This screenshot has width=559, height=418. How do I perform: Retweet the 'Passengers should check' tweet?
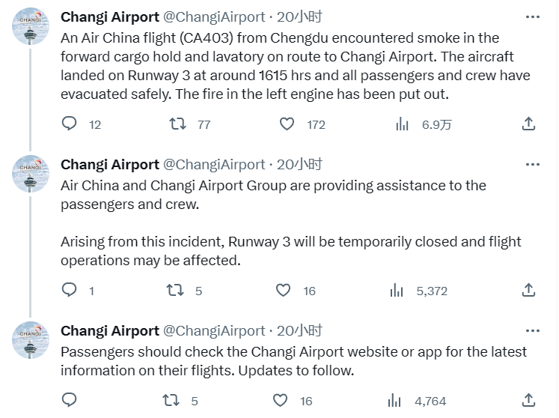(x=171, y=400)
